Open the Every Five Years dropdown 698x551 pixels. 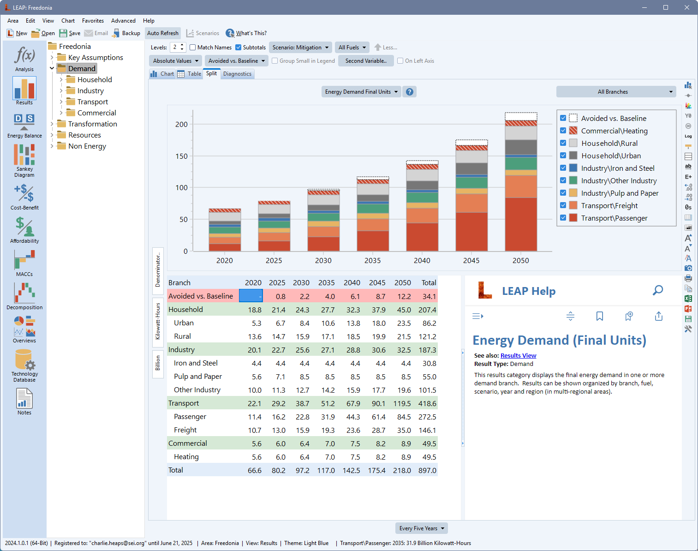(422, 528)
